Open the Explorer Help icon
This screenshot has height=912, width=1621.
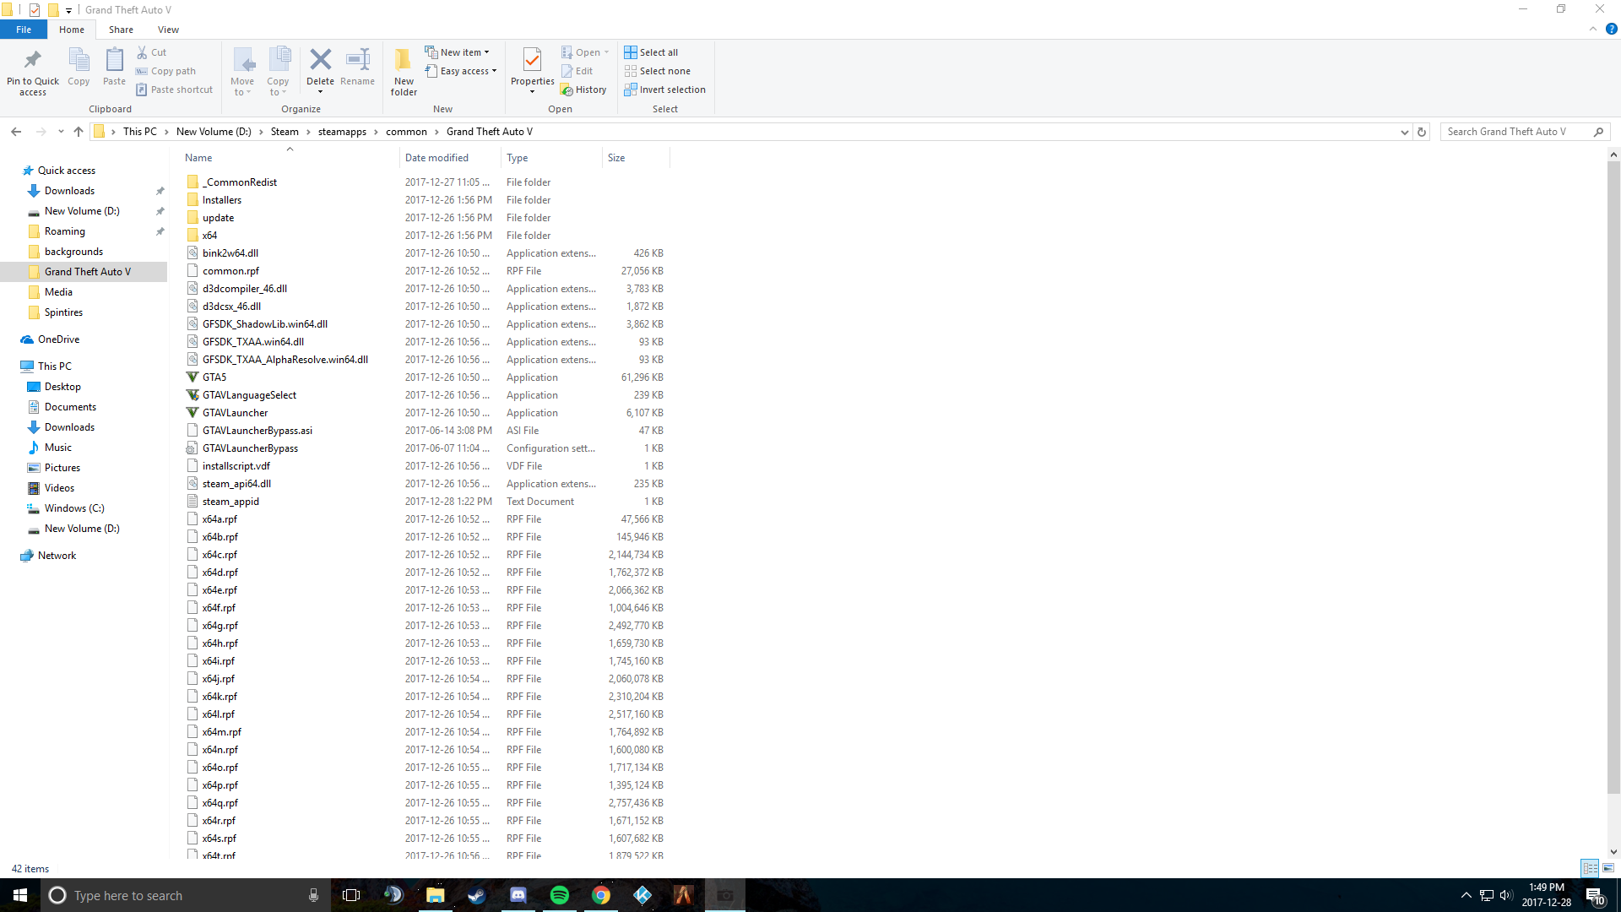(x=1611, y=29)
